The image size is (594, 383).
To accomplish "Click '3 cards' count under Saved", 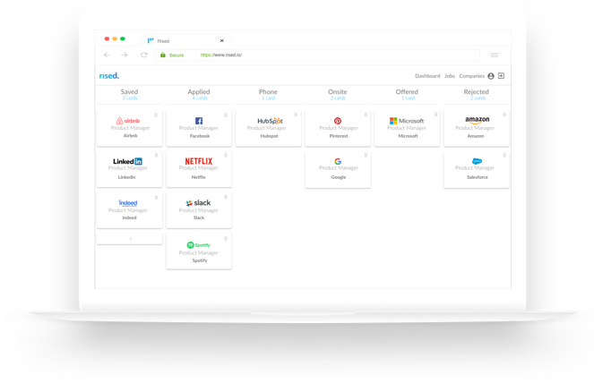I will pyautogui.click(x=130, y=98).
